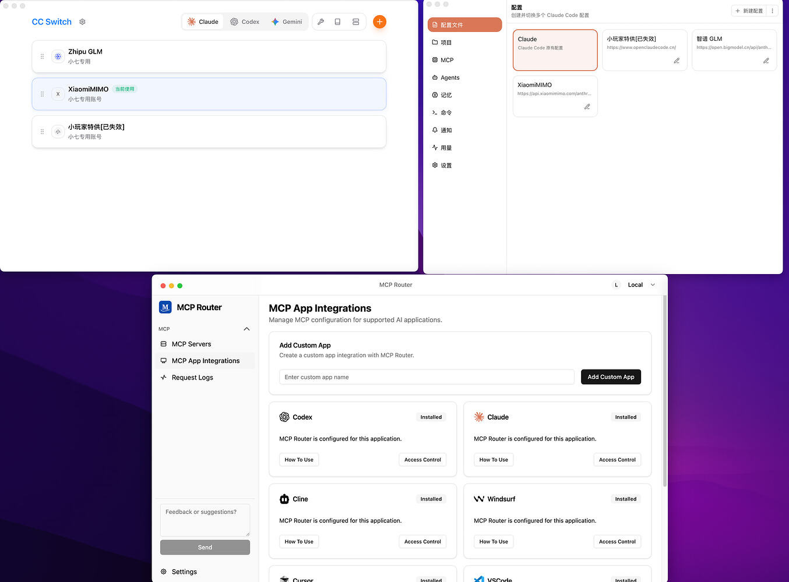
Task: Open Access Control for Claude integration
Action: click(x=617, y=460)
